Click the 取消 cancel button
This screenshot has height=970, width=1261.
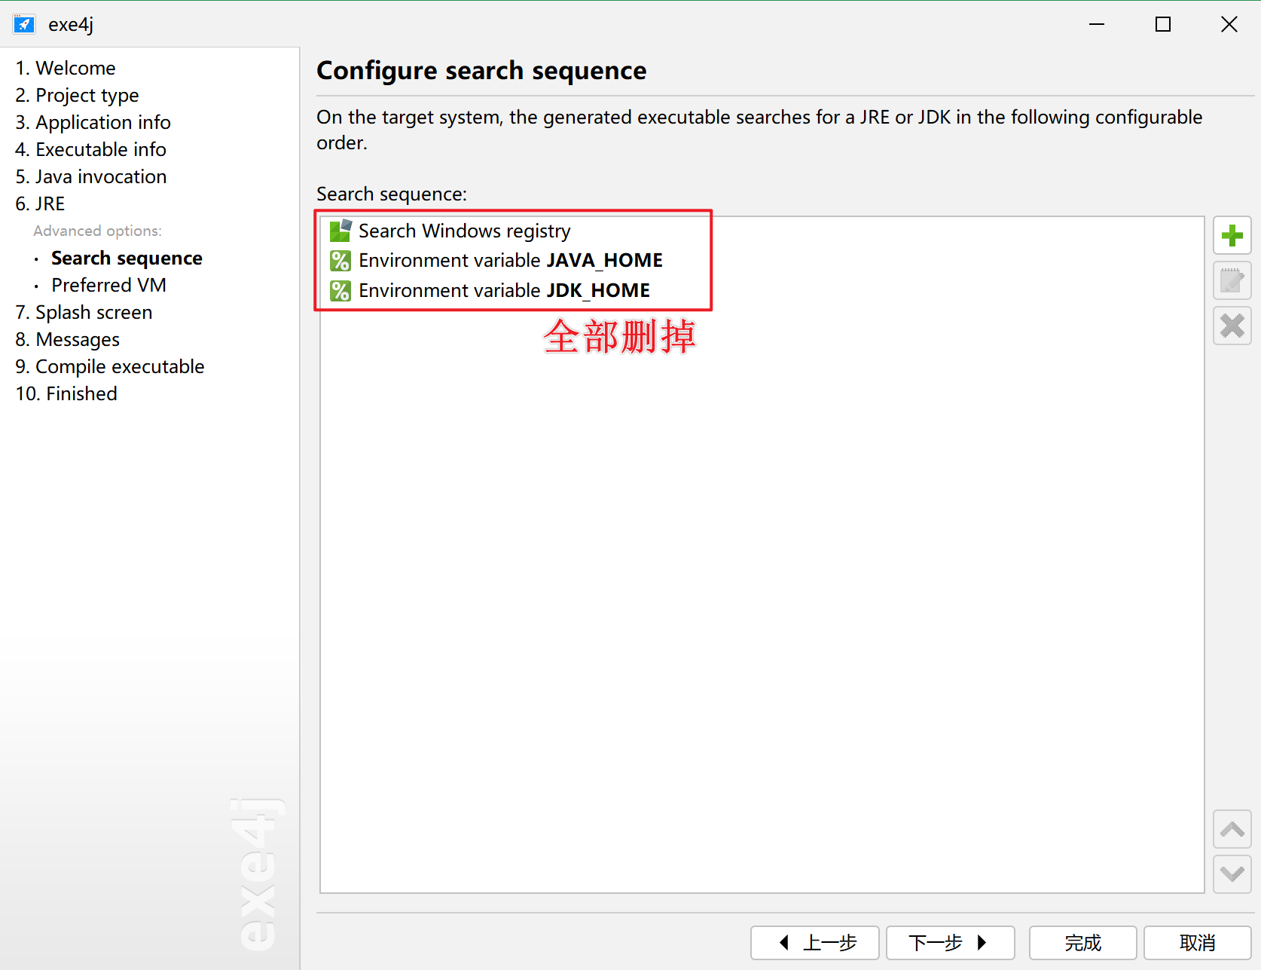pyautogui.click(x=1198, y=943)
